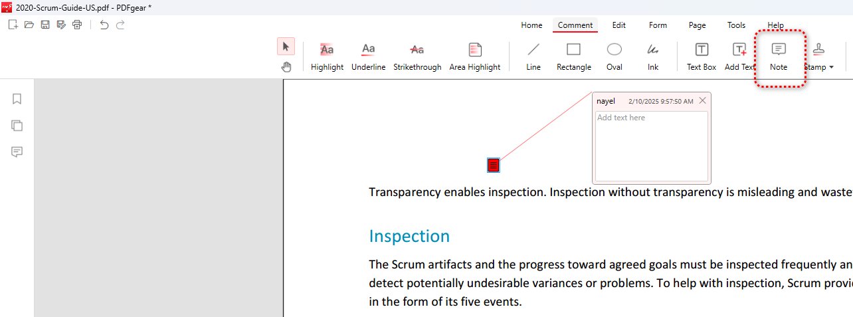
Task: Choose the Line drawing tool
Action: pyautogui.click(x=533, y=56)
